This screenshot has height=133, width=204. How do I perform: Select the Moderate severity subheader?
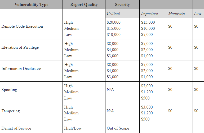(176, 14)
